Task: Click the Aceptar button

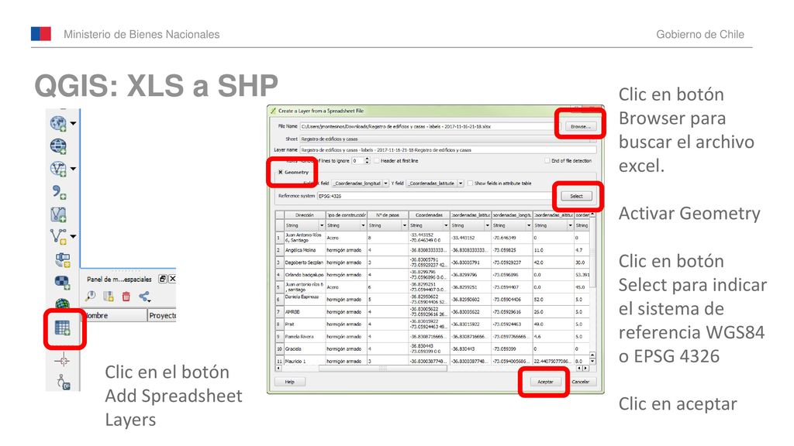Action: (545, 382)
